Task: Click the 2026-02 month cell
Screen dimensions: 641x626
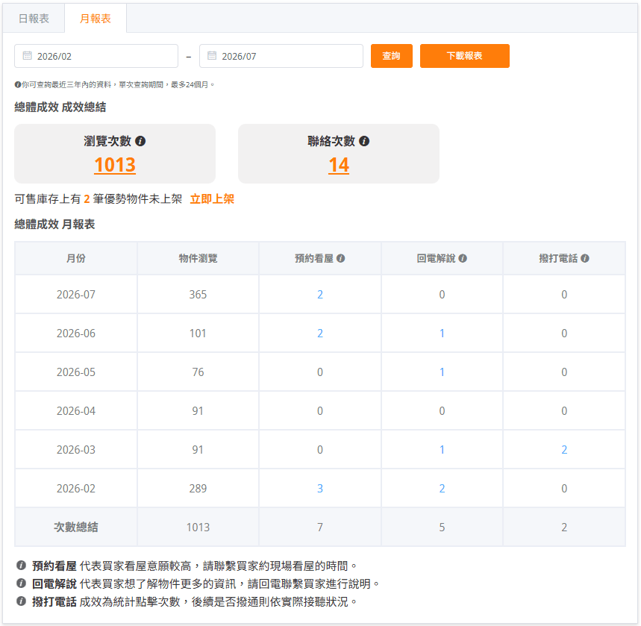Action: (x=76, y=489)
